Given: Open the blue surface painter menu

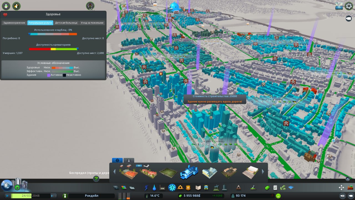Looking at the screenshot, I should point(291,188).
